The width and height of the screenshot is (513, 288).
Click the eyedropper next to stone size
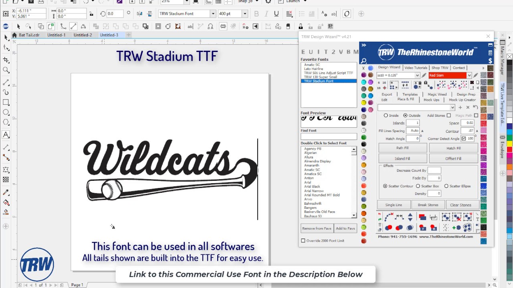pos(424,75)
